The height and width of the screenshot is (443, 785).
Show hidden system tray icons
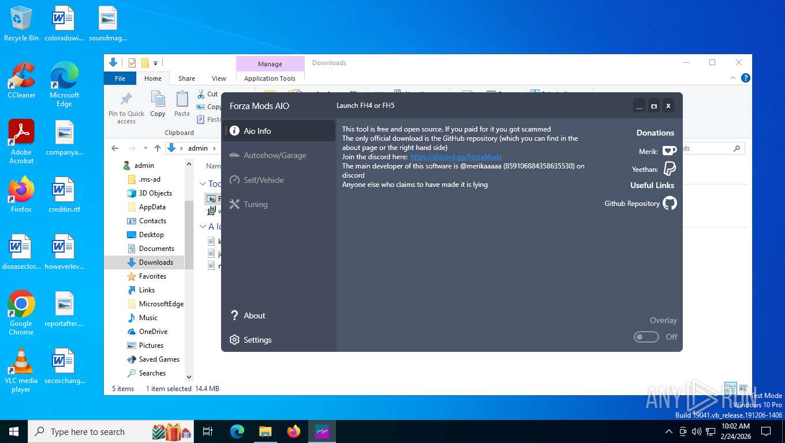tap(669, 431)
